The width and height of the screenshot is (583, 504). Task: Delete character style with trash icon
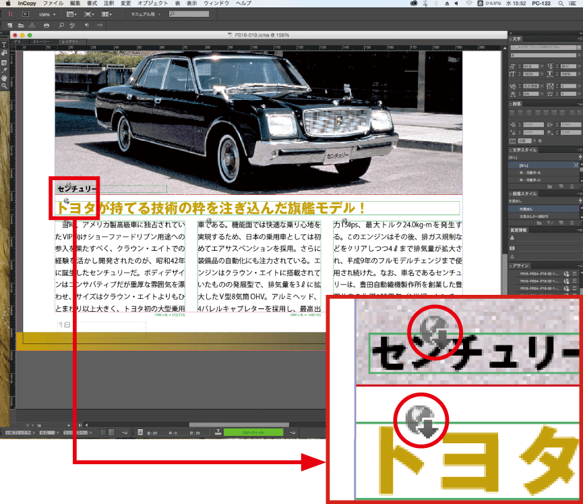[572, 186]
